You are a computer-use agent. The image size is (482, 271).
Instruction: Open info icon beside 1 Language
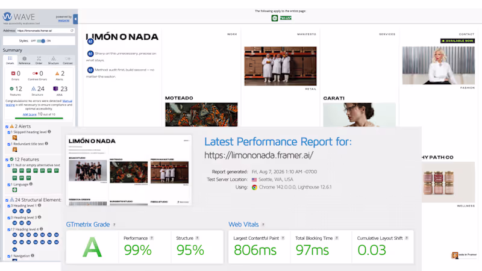pyautogui.click(x=31, y=184)
